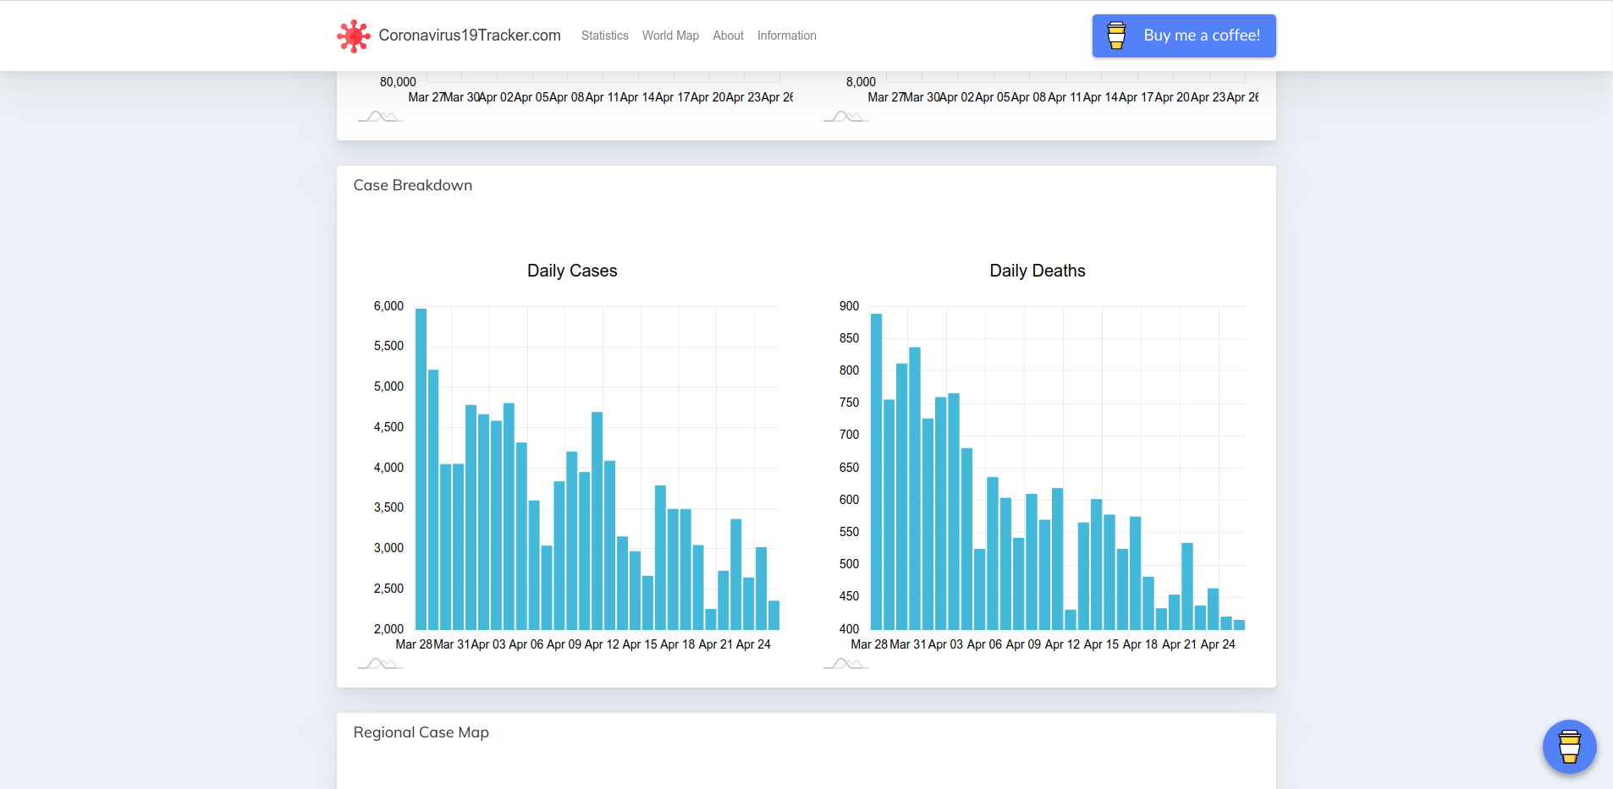Click the red virus logo icon
Image resolution: width=1613 pixels, height=789 pixels.
tap(353, 36)
